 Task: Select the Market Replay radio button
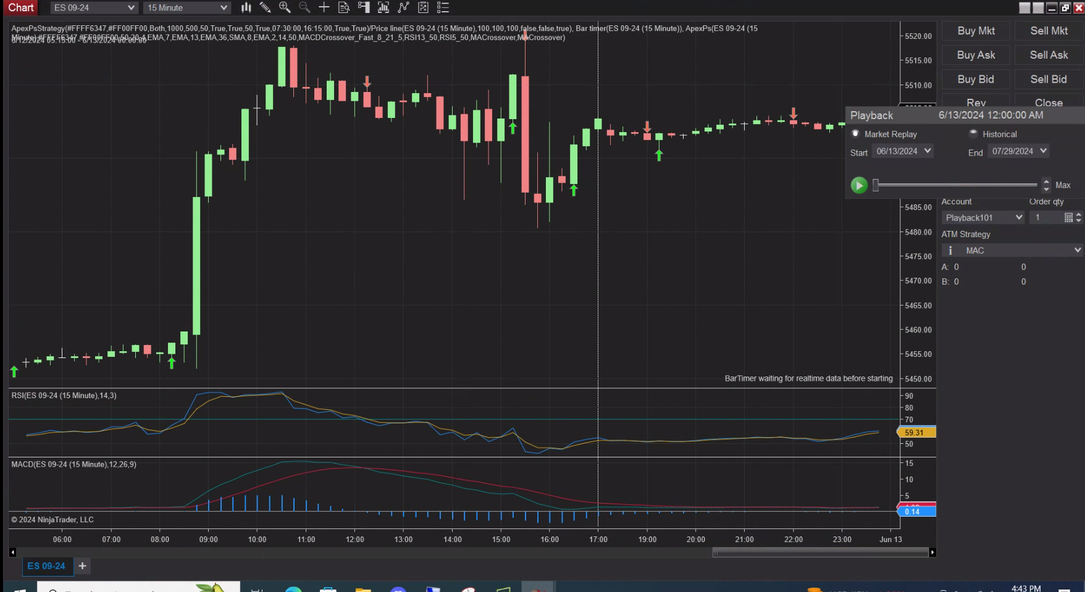tap(855, 134)
